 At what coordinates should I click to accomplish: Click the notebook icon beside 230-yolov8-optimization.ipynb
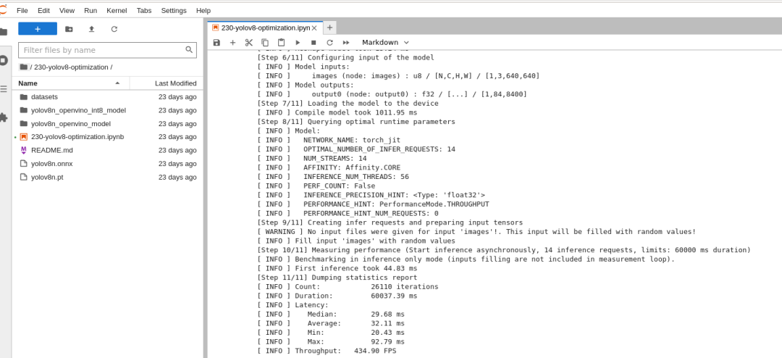tap(23, 137)
